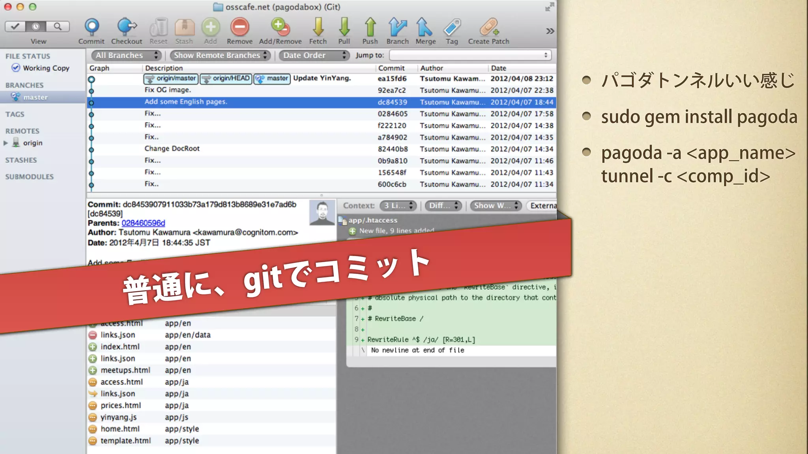Open the Show Whitespace dropdown

tap(496, 206)
